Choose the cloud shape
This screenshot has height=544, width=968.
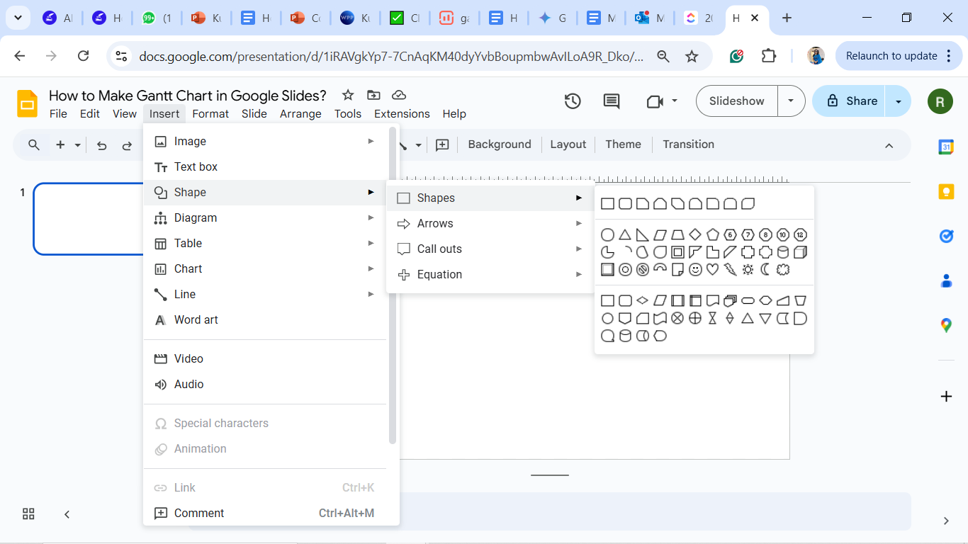click(783, 270)
